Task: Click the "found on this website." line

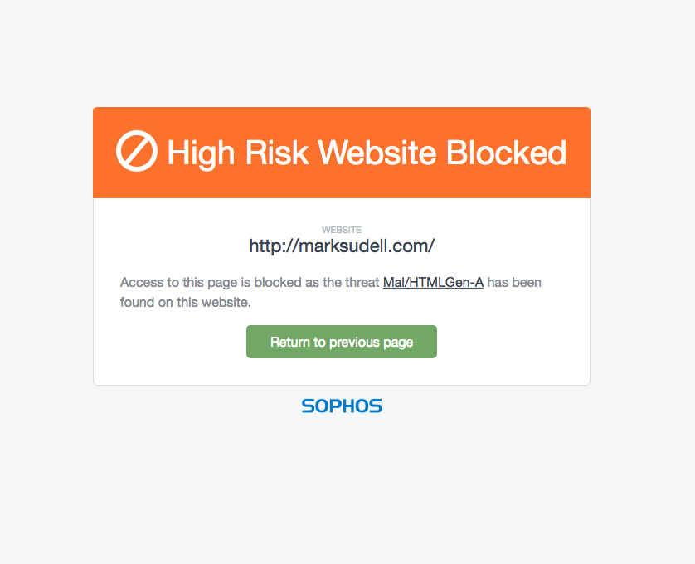Action: click(186, 303)
